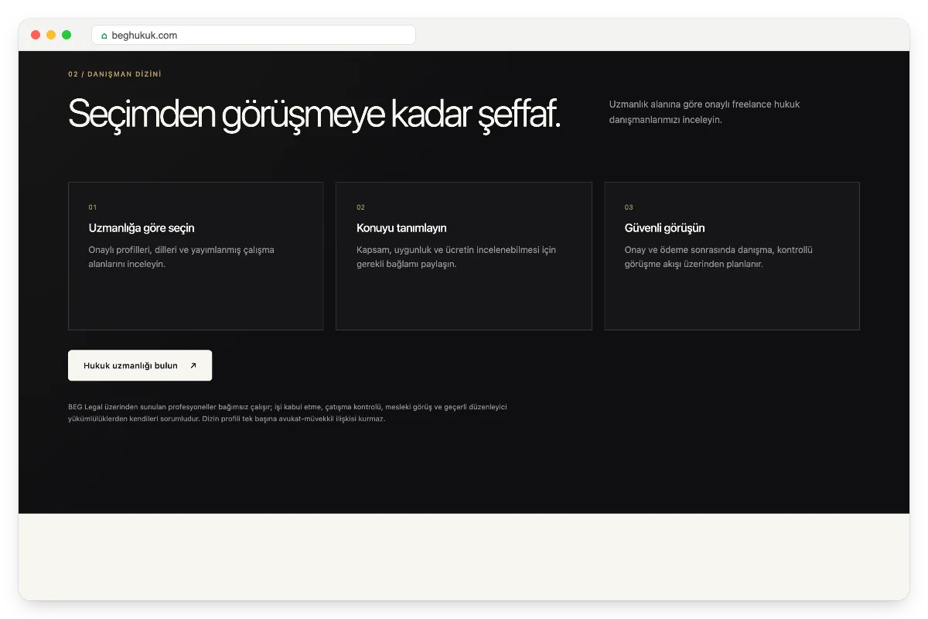Image resolution: width=928 pixels, height=619 pixels.
Task: Click the '02 / DANIŞMAN DİZİNİ' section label
Action: coord(114,74)
